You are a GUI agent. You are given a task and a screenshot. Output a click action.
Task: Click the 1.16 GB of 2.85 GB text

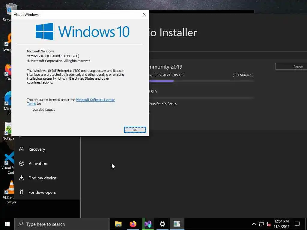tap(168, 75)
